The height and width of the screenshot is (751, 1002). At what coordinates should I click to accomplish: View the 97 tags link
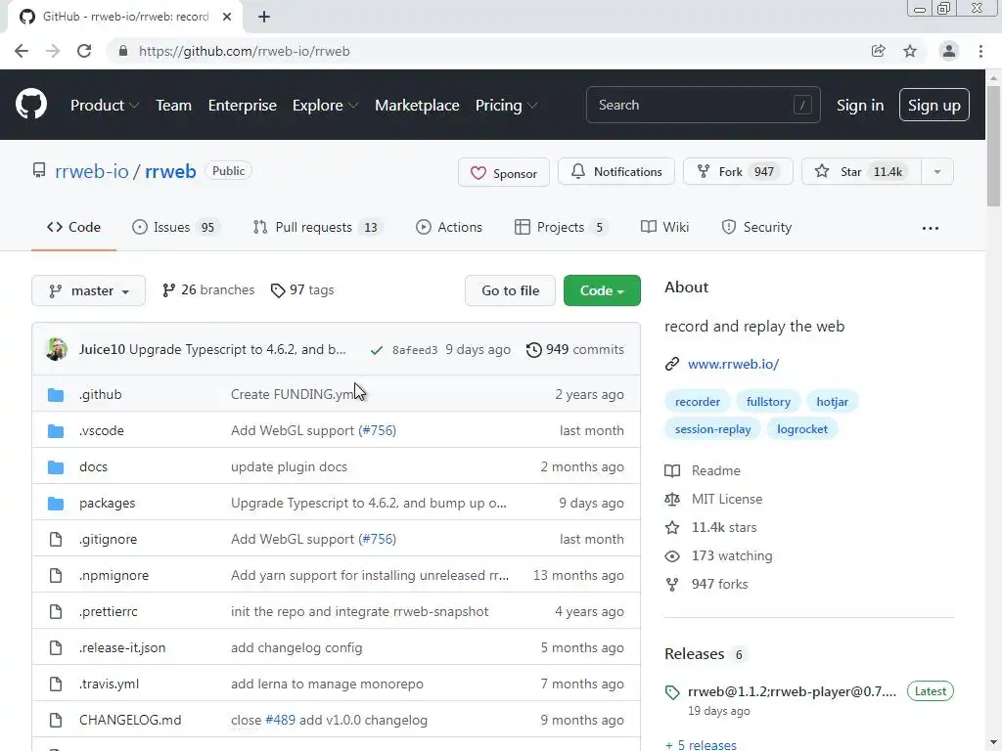pos(302,289)
